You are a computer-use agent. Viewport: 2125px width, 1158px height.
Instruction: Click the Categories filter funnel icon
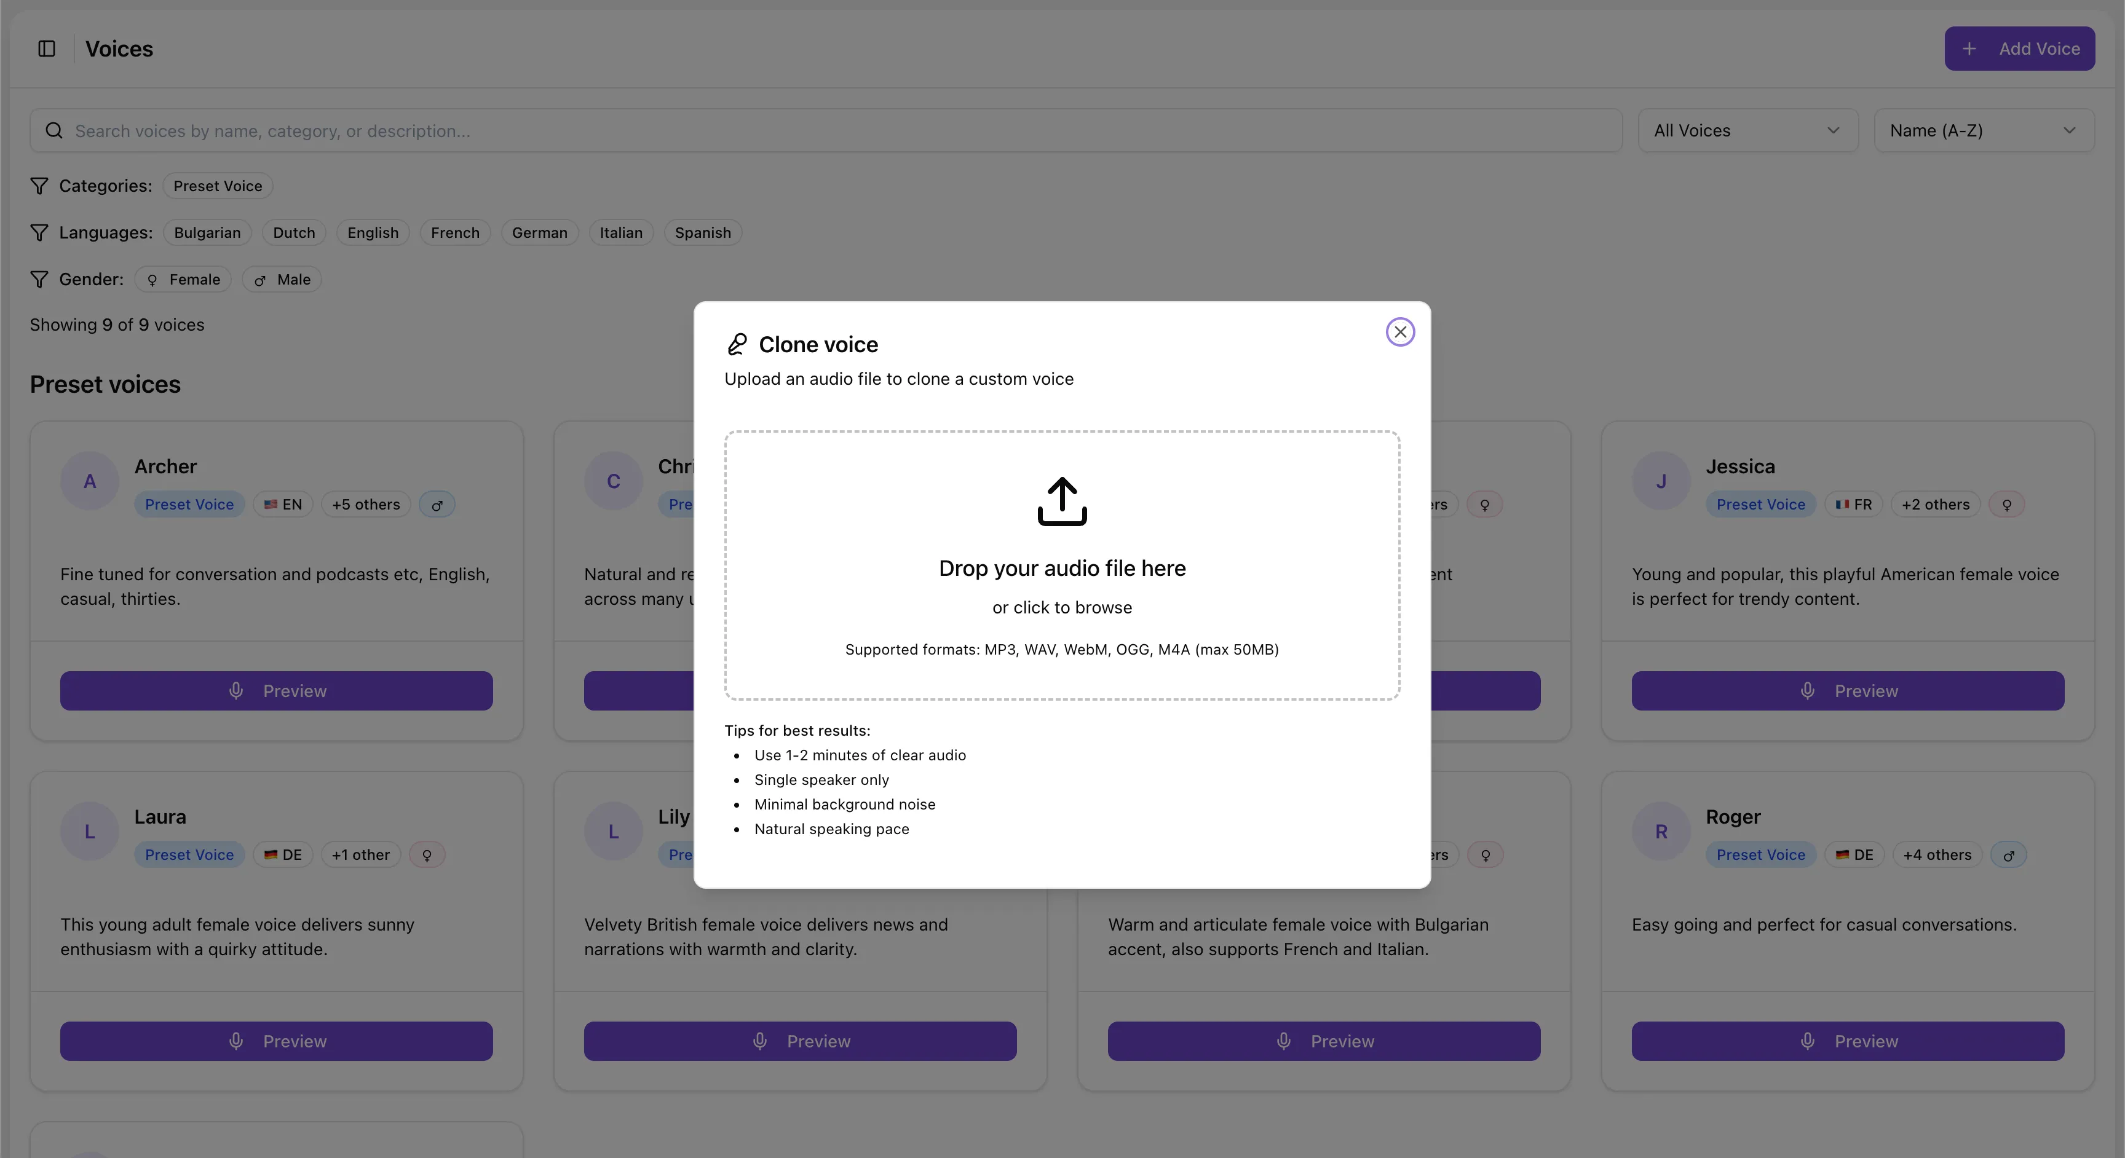click(39, 186)
